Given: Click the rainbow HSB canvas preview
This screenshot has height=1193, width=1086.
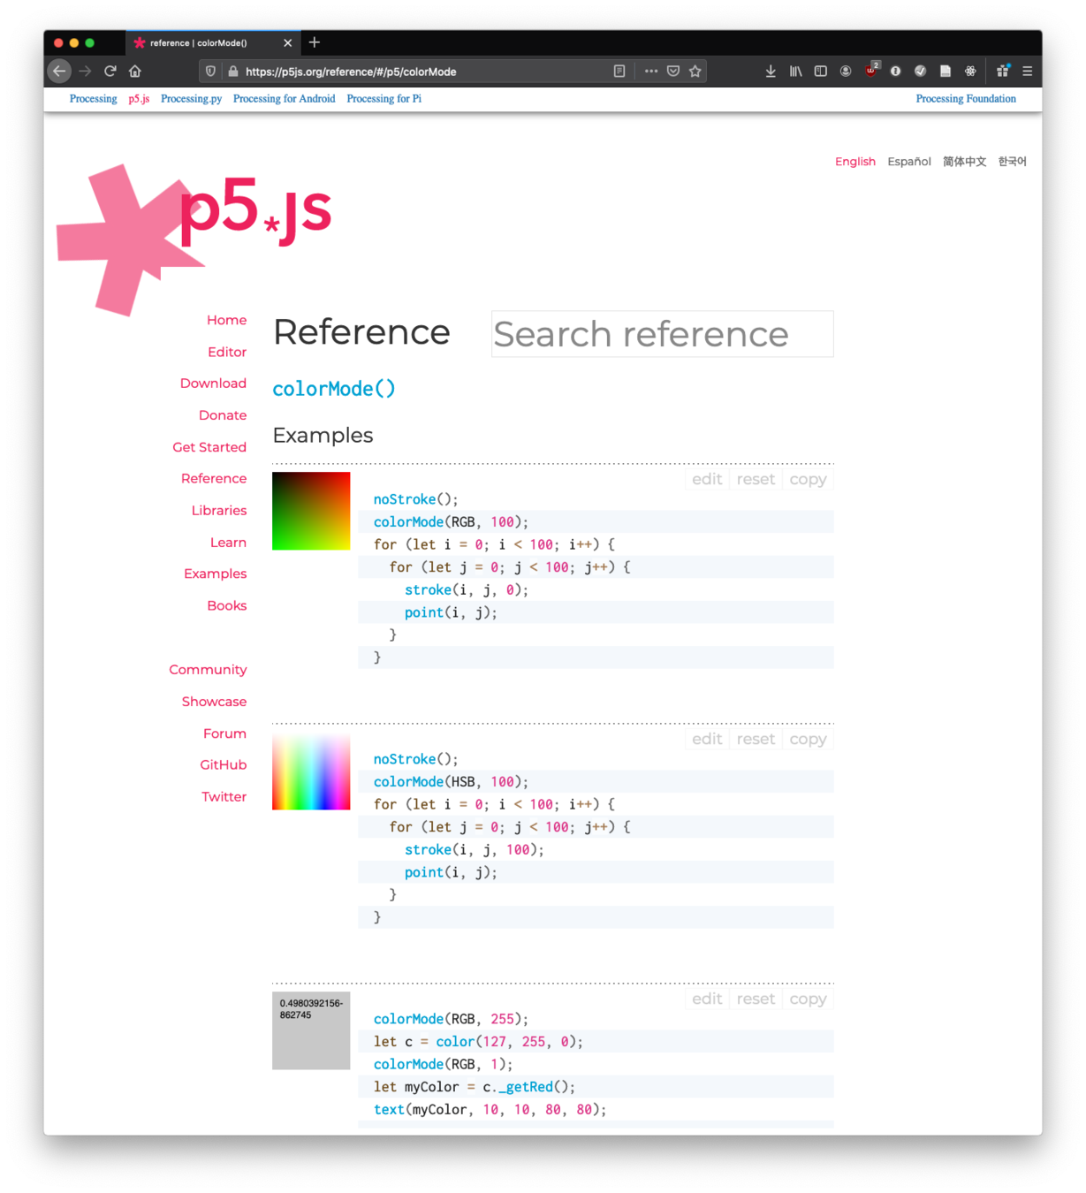Looking at the screenshot, I should pos(311,771).
